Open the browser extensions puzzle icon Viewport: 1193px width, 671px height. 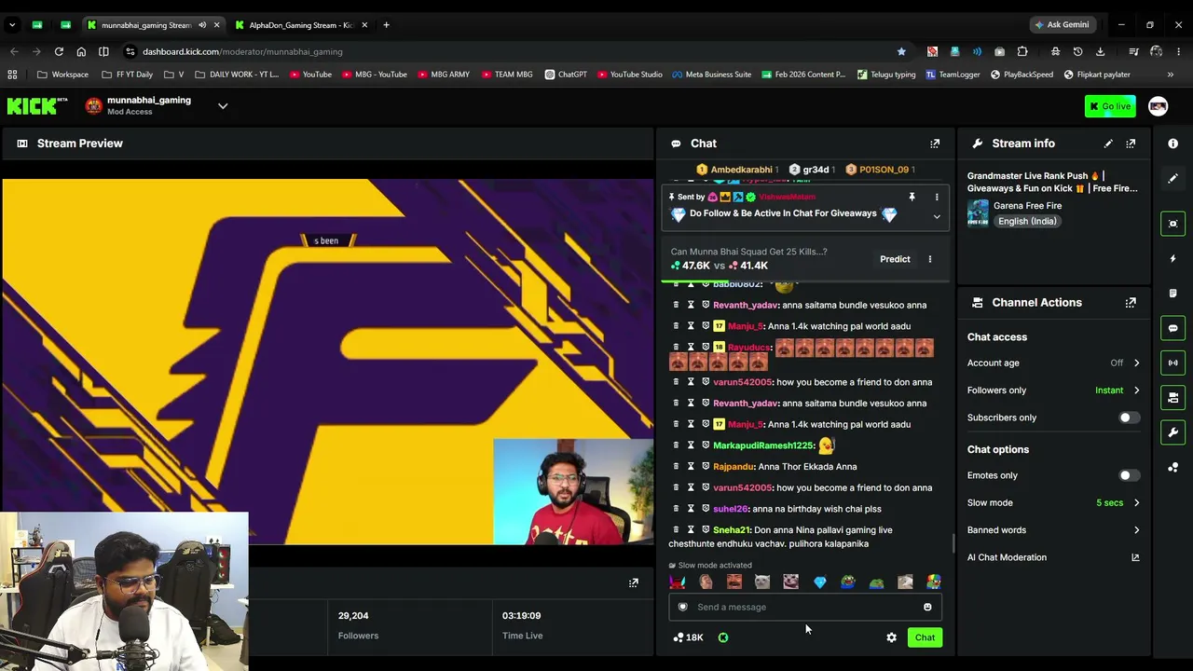(1022, 51)
